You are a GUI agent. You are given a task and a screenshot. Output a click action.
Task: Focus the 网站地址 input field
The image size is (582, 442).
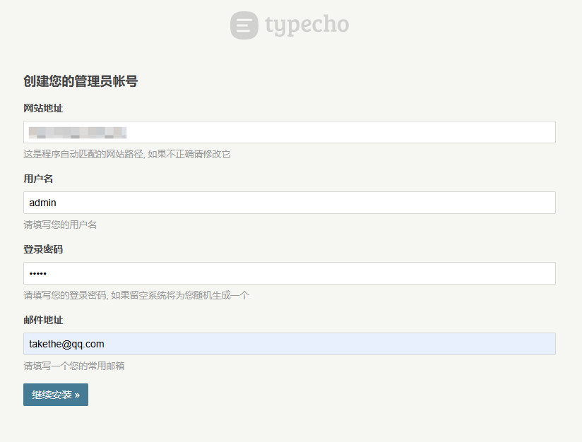(339, 132)
